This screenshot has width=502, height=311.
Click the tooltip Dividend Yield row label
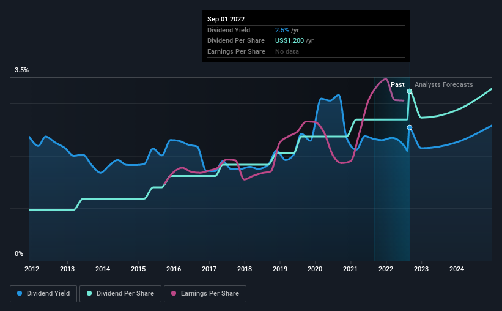tap(229, 30)
